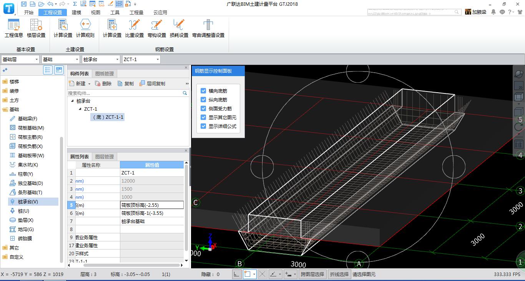Switch navigation tree to panel view icon

59,70
